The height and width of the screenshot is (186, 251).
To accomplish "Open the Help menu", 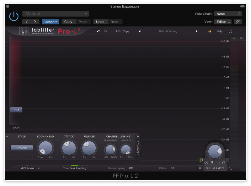I will tap(219, 31).
